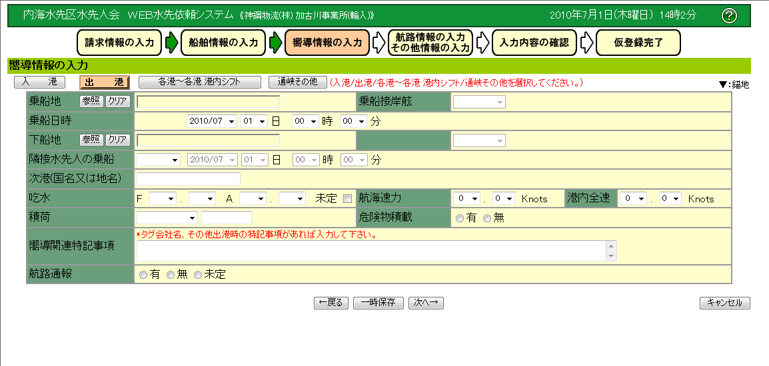Click in 次港(国名又は地名) text field
The height and width of the screenshot is (366, 769).
click(188, 179)
